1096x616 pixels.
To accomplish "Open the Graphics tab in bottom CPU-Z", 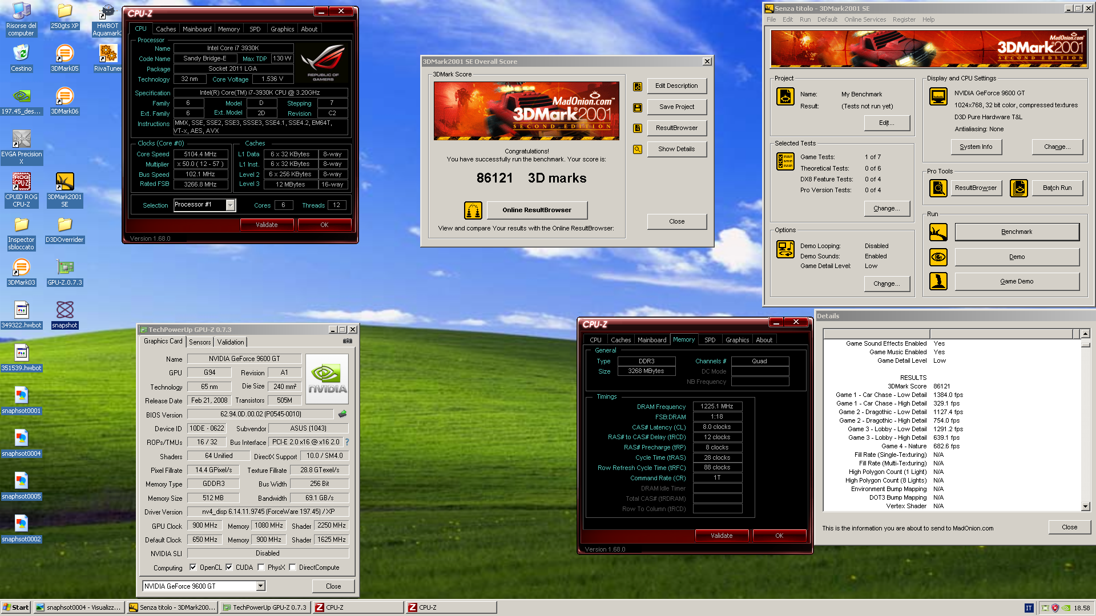I will [x=737, y=340].
